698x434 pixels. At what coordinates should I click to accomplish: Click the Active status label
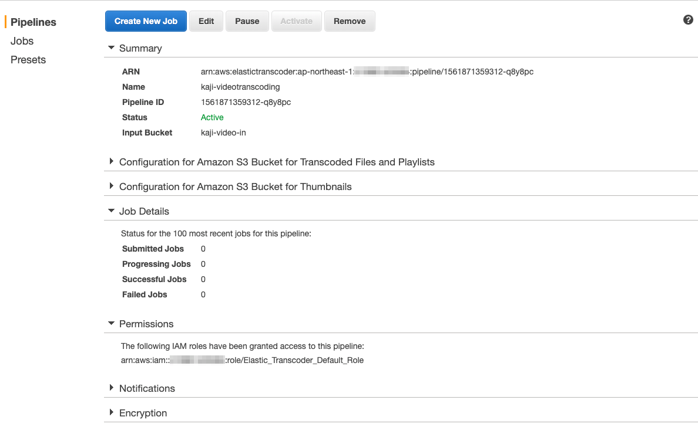click(x=212, y=117)
